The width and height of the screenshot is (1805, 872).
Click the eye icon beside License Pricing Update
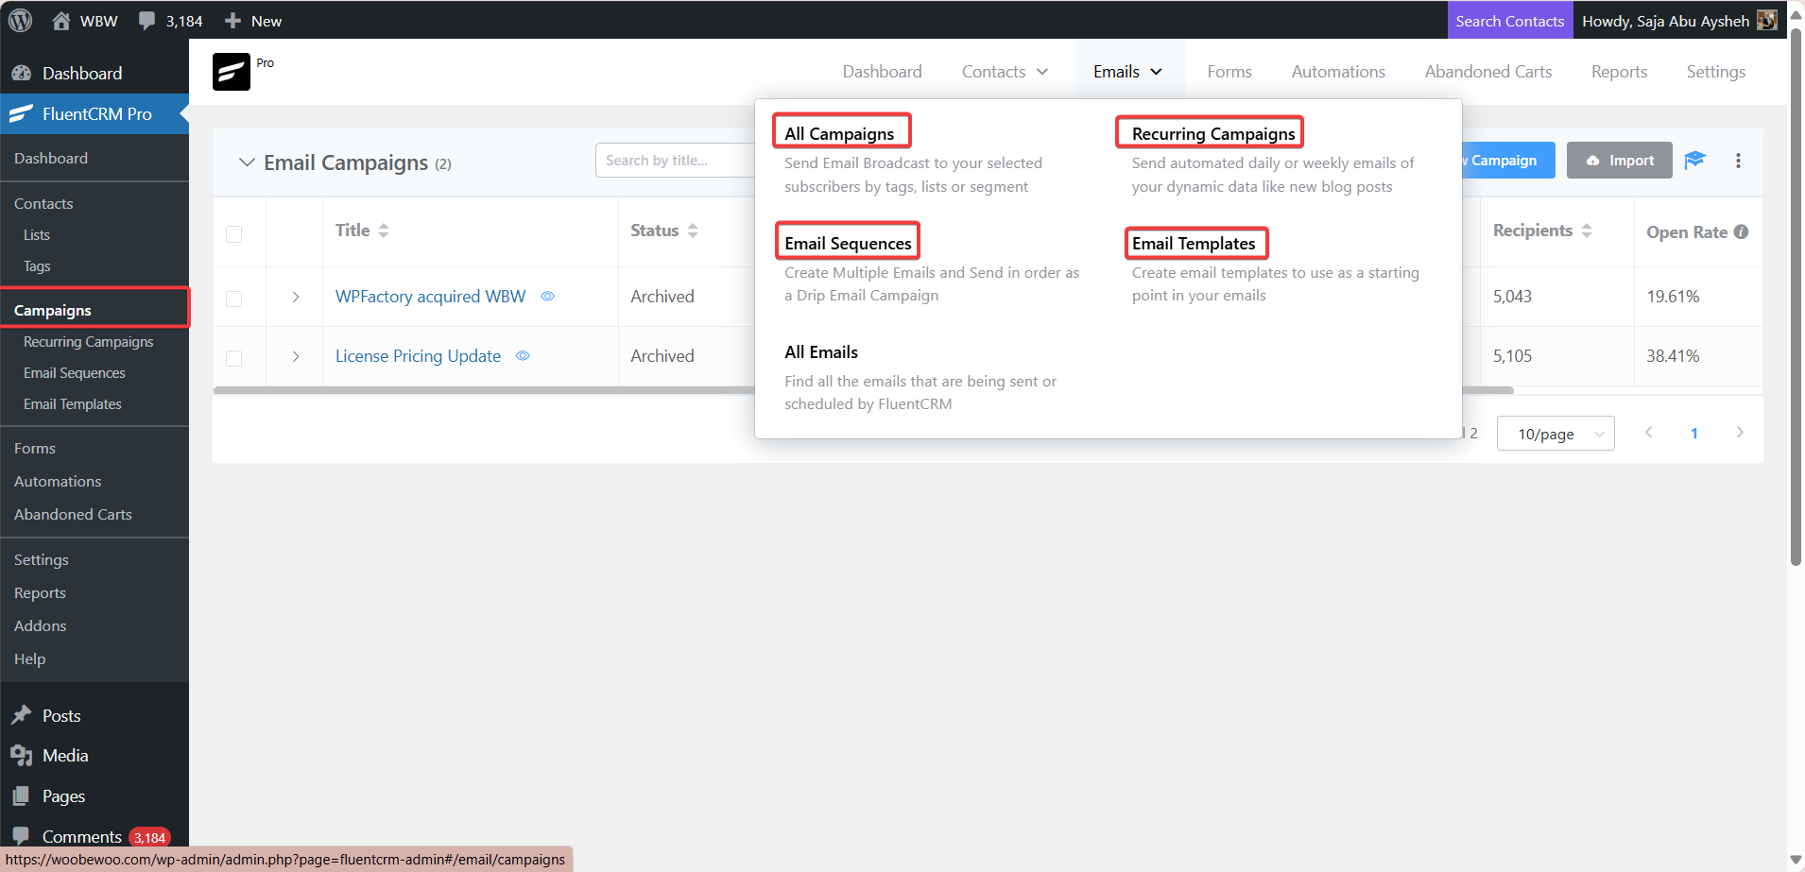click(x=523, y=356)
